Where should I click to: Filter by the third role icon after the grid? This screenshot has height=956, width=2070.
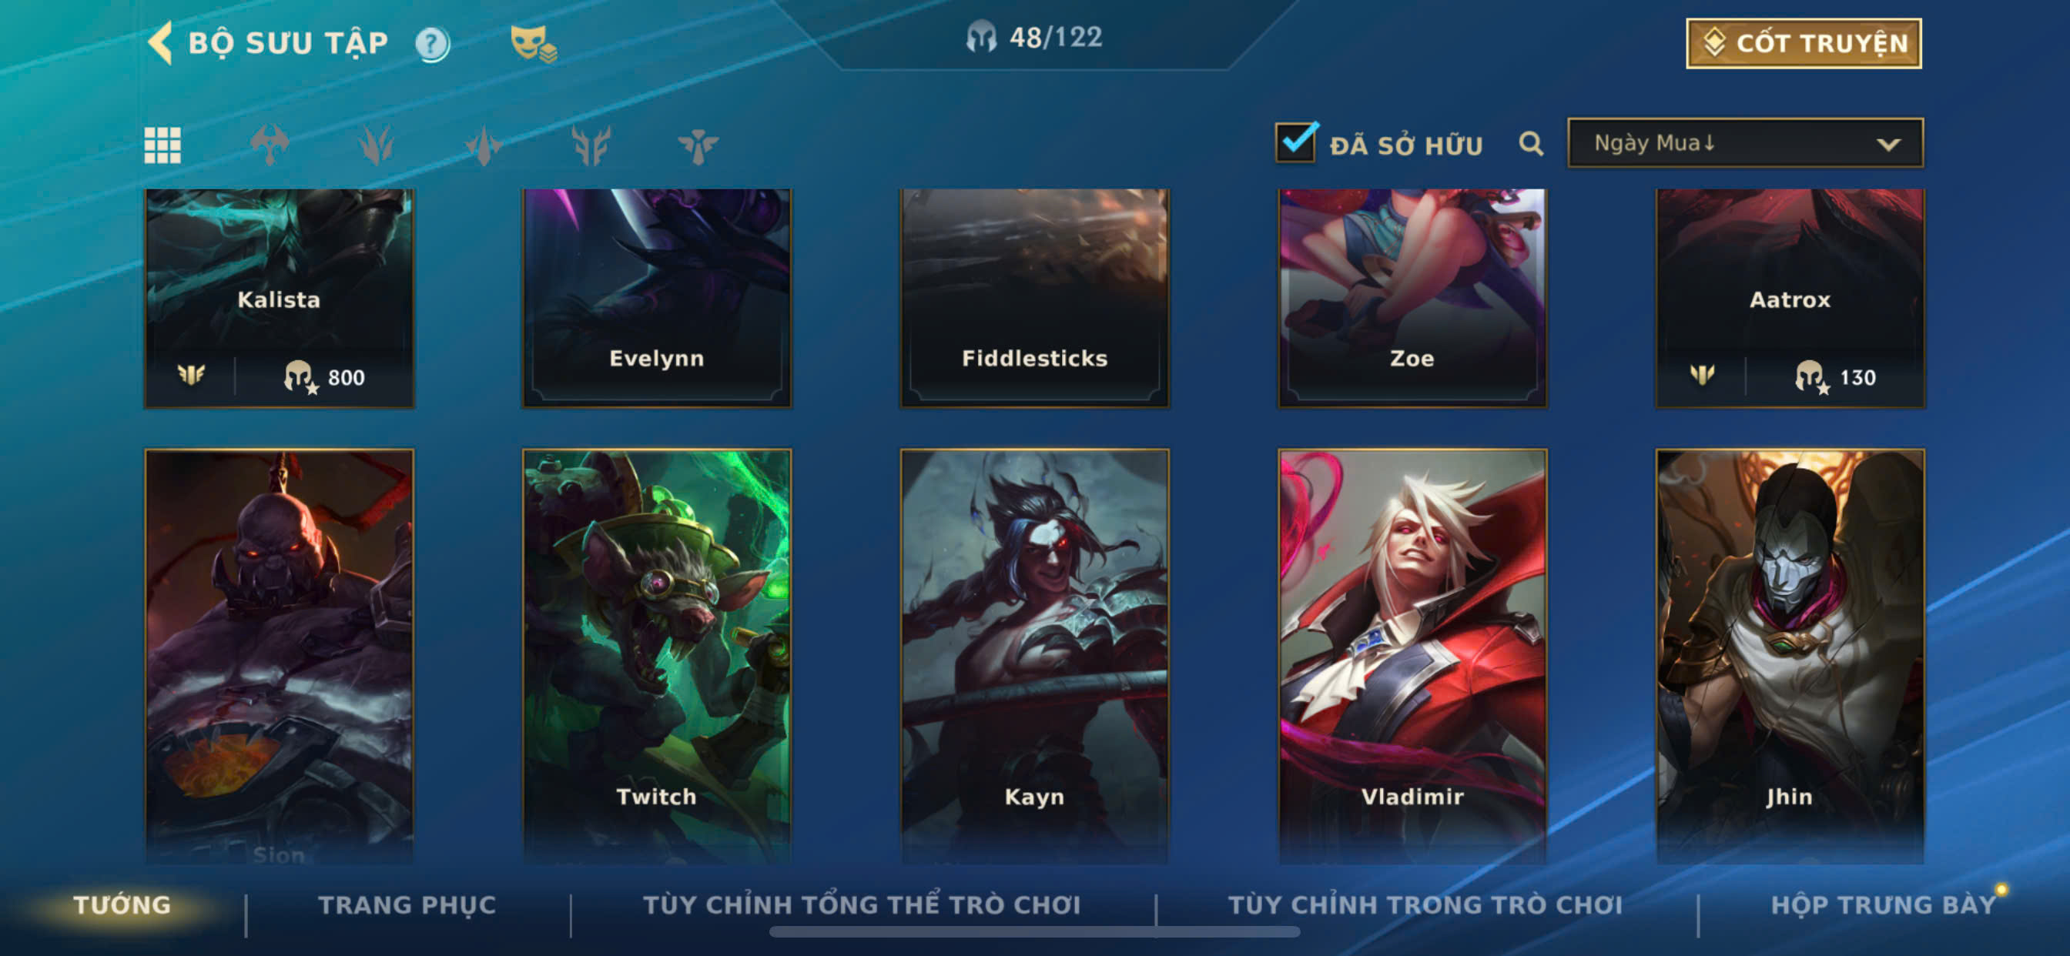(x=484, y=145)
